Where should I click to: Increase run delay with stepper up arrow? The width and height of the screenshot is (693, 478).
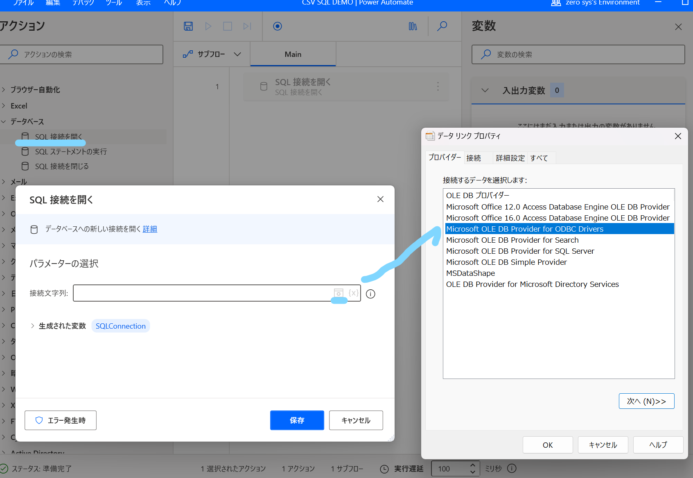coord(473,465)
